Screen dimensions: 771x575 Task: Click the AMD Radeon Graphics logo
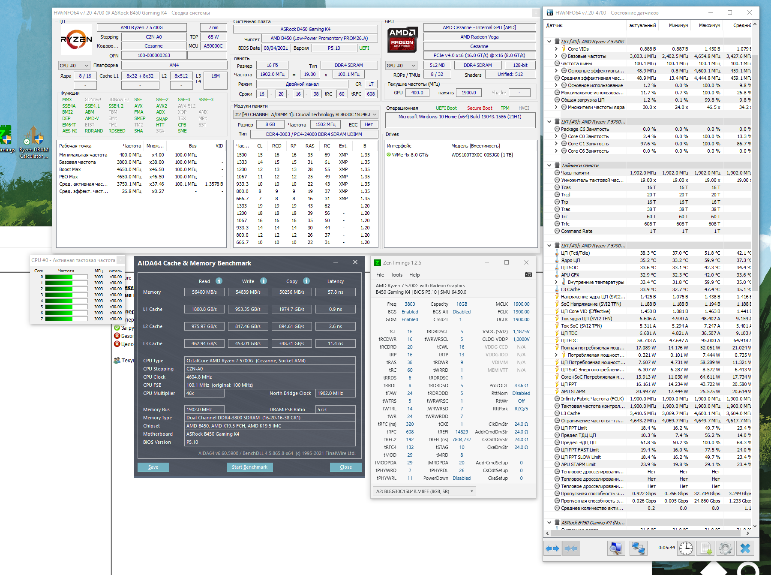[402, 40]
